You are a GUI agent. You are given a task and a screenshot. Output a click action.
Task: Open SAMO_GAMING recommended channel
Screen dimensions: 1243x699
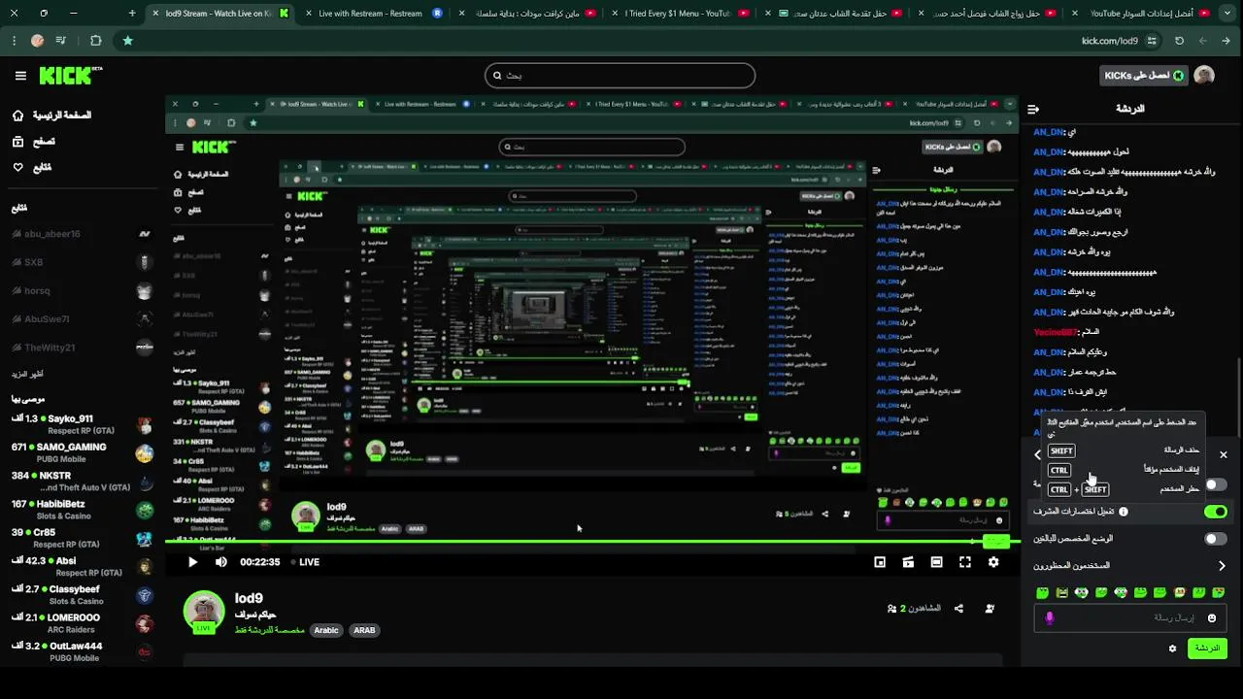[82, 452]
